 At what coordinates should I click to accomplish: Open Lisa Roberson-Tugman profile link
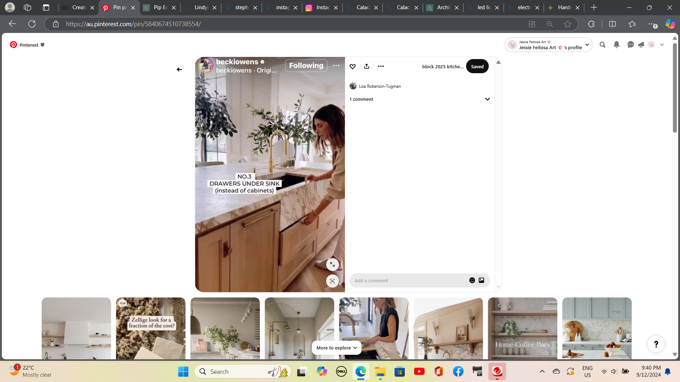380,86
